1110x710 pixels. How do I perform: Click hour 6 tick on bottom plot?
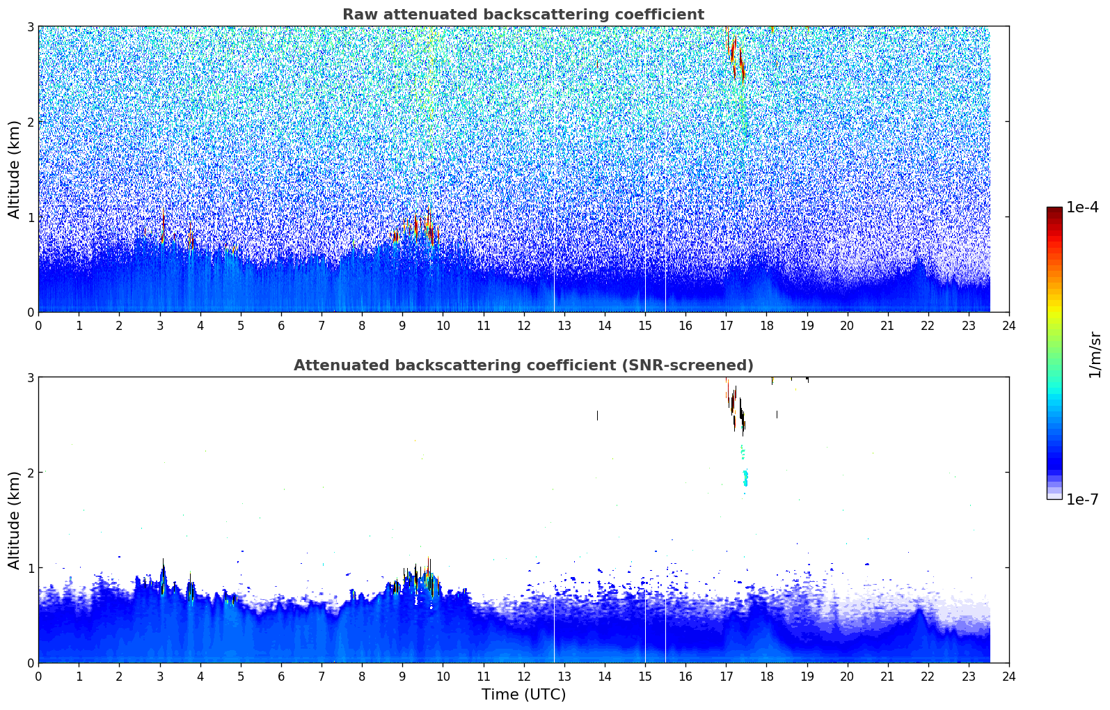click(x=281, y=676)
